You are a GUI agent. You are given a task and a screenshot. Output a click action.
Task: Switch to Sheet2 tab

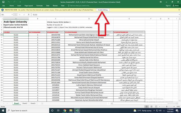[25, 103]
